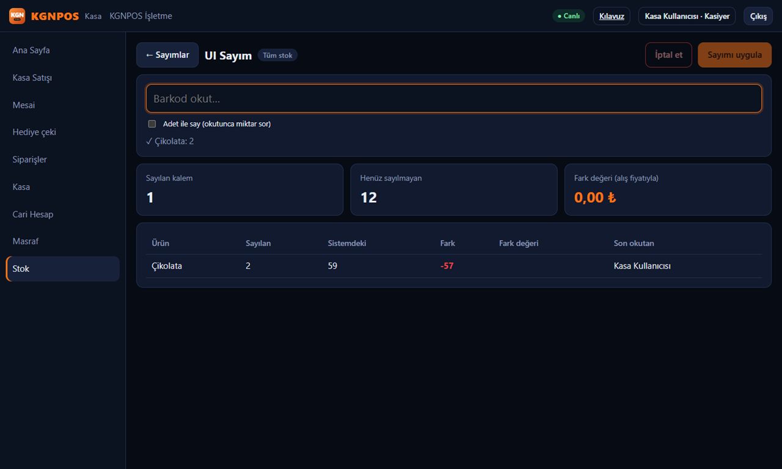Click the 'İptal et' button
The image size is (782, 469).
click(668, 55)
